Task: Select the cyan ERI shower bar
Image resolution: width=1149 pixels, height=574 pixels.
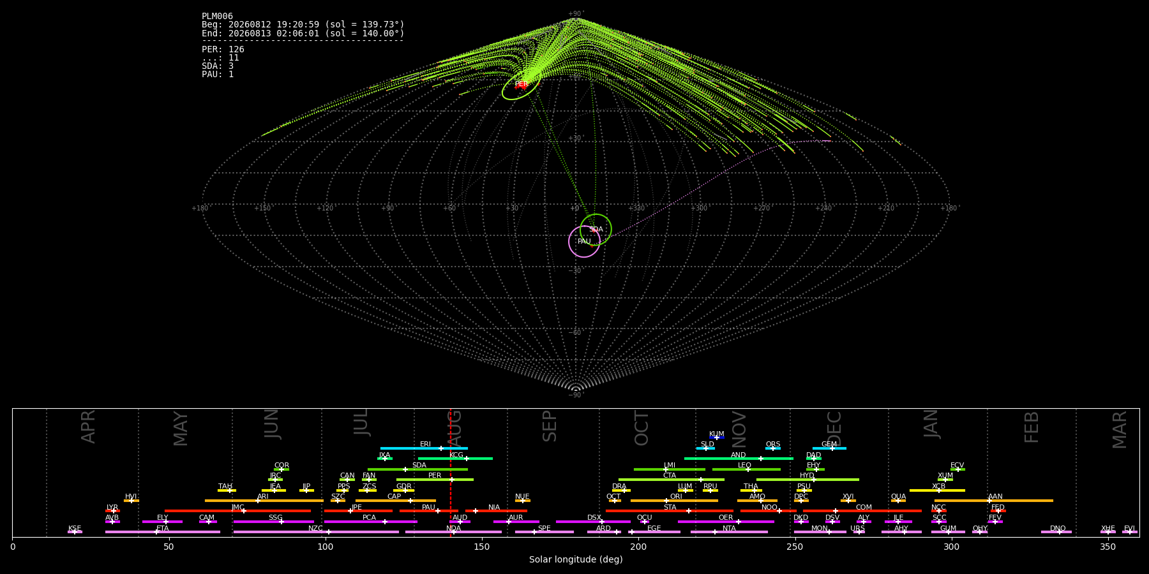Action: pyautogui.click(x=424, y=448)
